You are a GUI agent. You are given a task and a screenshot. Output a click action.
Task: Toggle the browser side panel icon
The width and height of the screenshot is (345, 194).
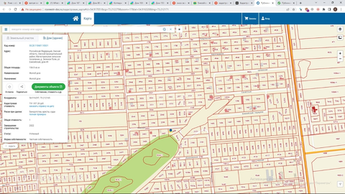click(x=330, y=9)
